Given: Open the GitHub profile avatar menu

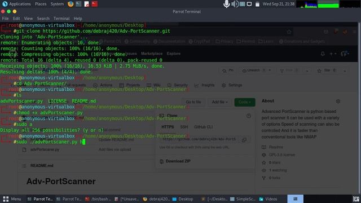Looking at the screenshot, I should pos(345,54).
